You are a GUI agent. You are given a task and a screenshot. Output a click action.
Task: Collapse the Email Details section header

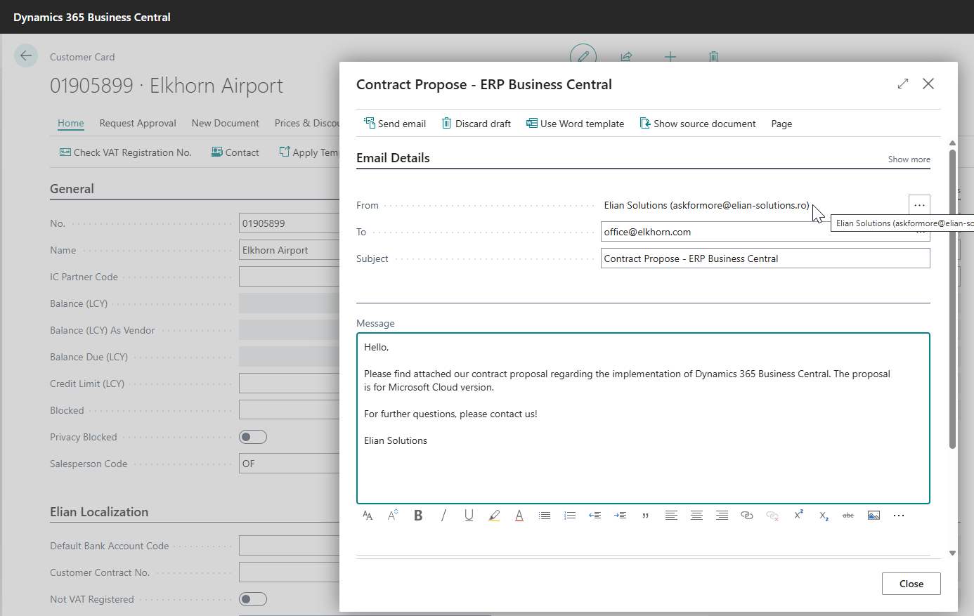pyautogui.click(x=393, y=158)
